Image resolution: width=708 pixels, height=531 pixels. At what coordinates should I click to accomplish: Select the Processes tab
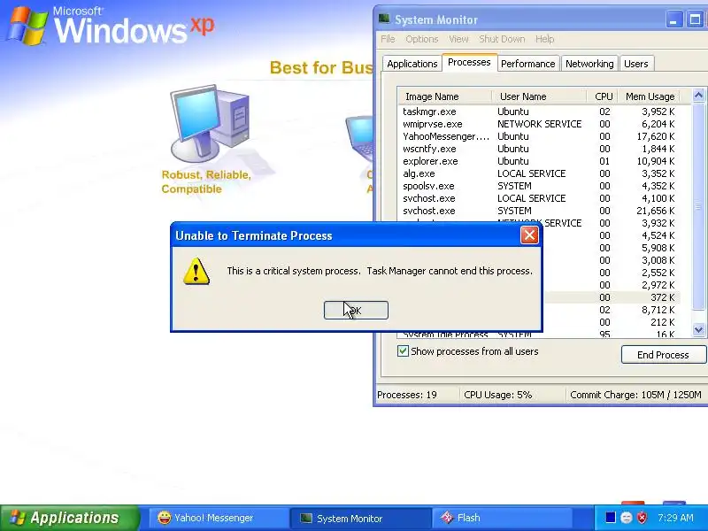[469, 62]
